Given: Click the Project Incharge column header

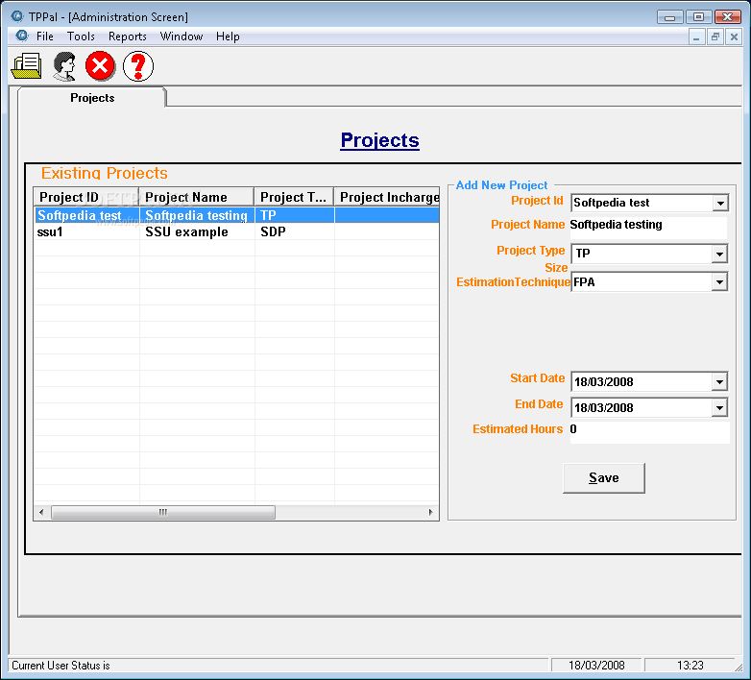Looking at the screenshot, I should pyautogui.click(x=386, y=197).
